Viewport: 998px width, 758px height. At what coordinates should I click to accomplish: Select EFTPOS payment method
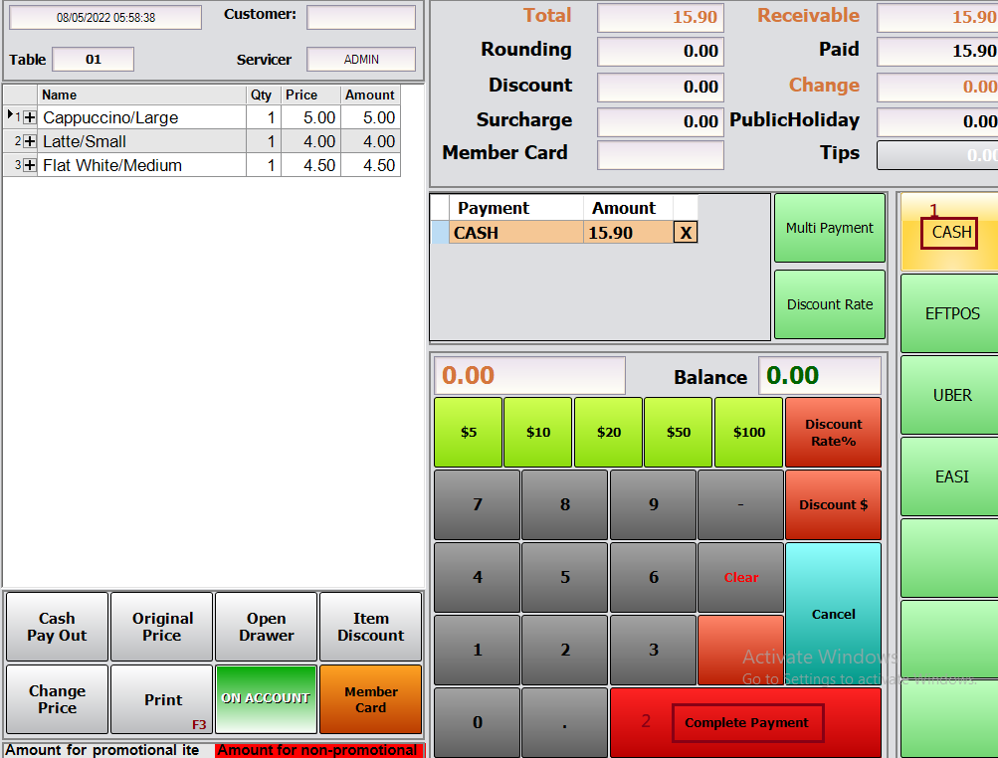coord(951,313)
